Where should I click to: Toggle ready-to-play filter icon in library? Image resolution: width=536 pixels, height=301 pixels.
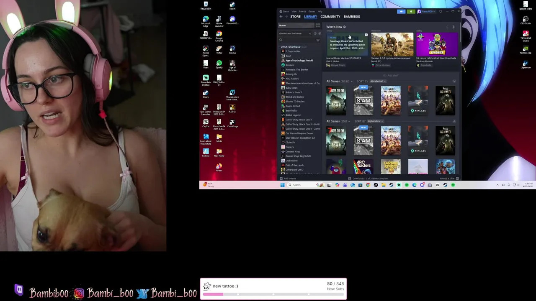[320, 33]
